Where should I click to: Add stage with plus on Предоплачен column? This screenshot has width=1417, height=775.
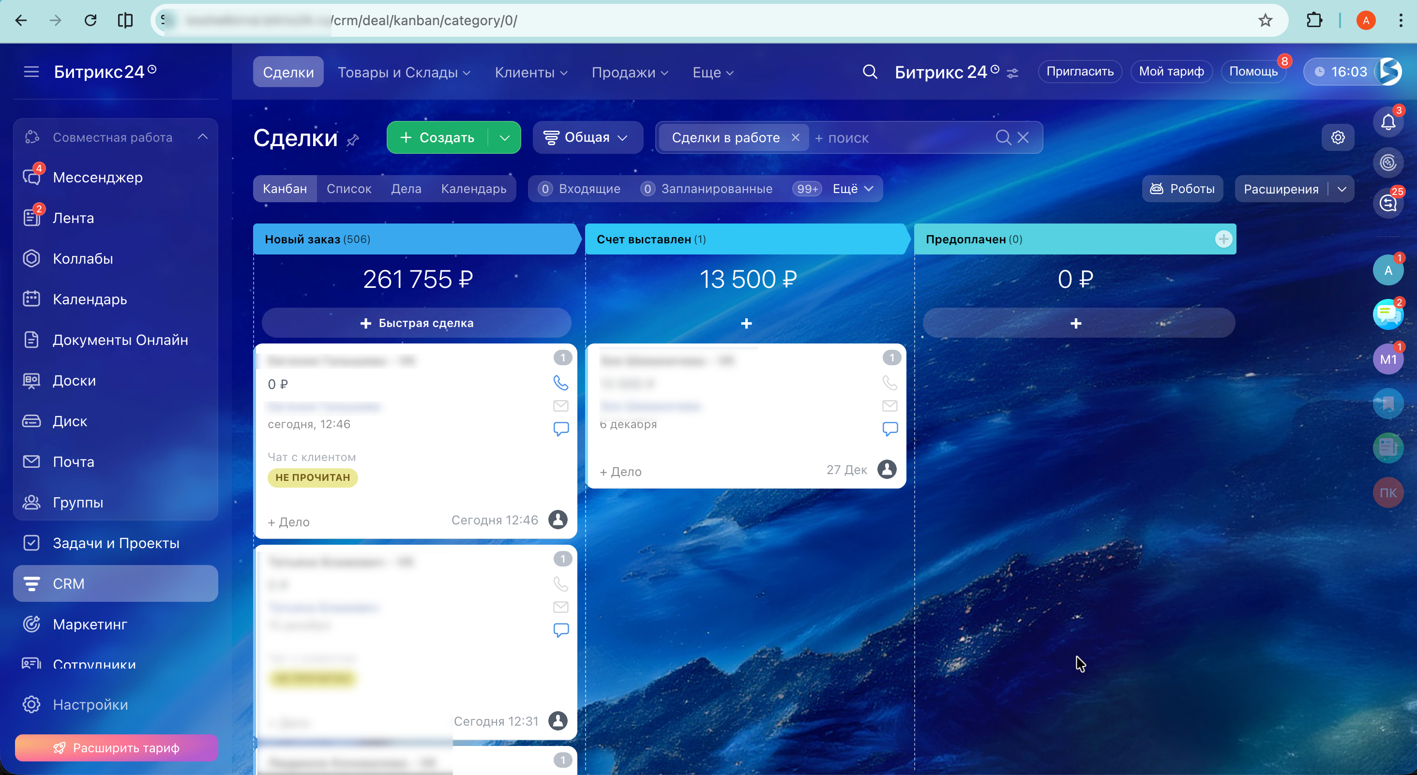(x=1223, y=239)
